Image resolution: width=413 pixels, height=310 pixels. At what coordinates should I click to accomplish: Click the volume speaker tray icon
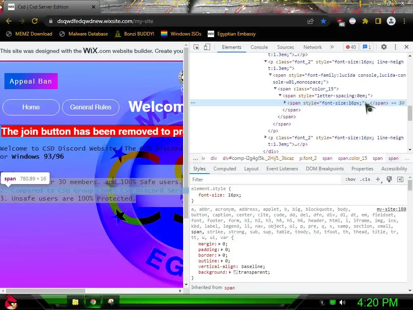(342, 302)
